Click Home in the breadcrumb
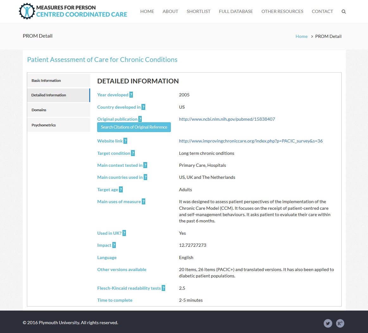 click(301, 36)
